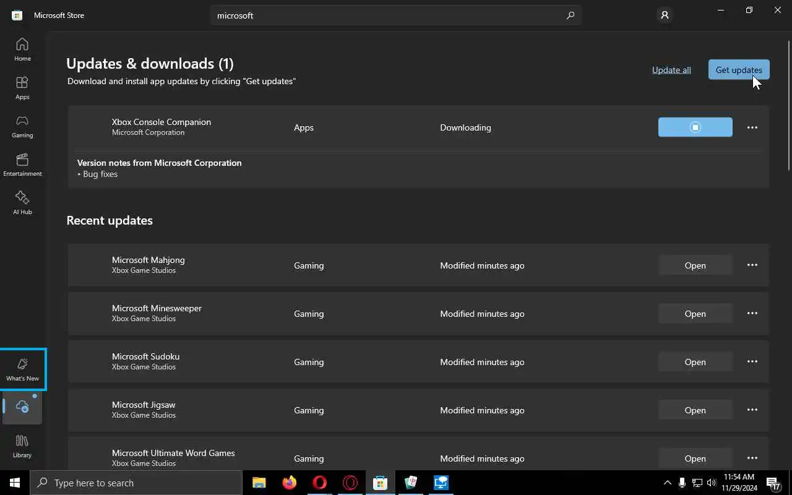Open the solid red Opera browser icon in taskbar
This screenshot has height=495, width=792.
319,483
